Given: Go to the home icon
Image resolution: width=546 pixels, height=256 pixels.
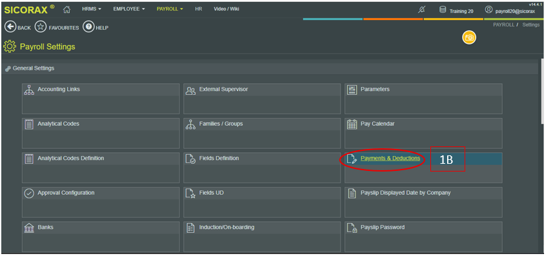Looking at the screenshot, I should tap(67, 10).
